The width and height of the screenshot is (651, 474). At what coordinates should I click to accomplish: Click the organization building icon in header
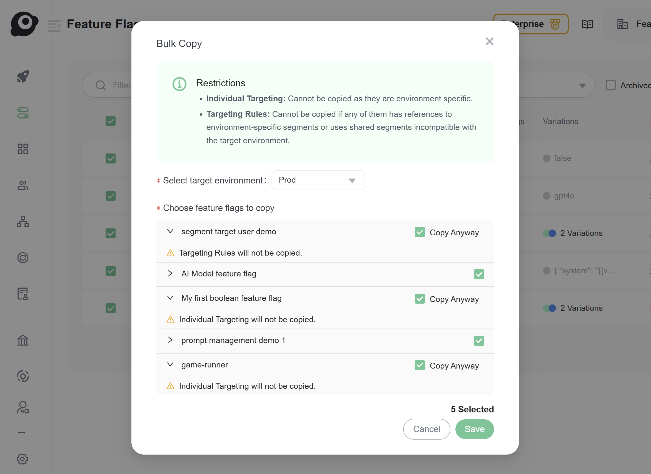point(622,24)
